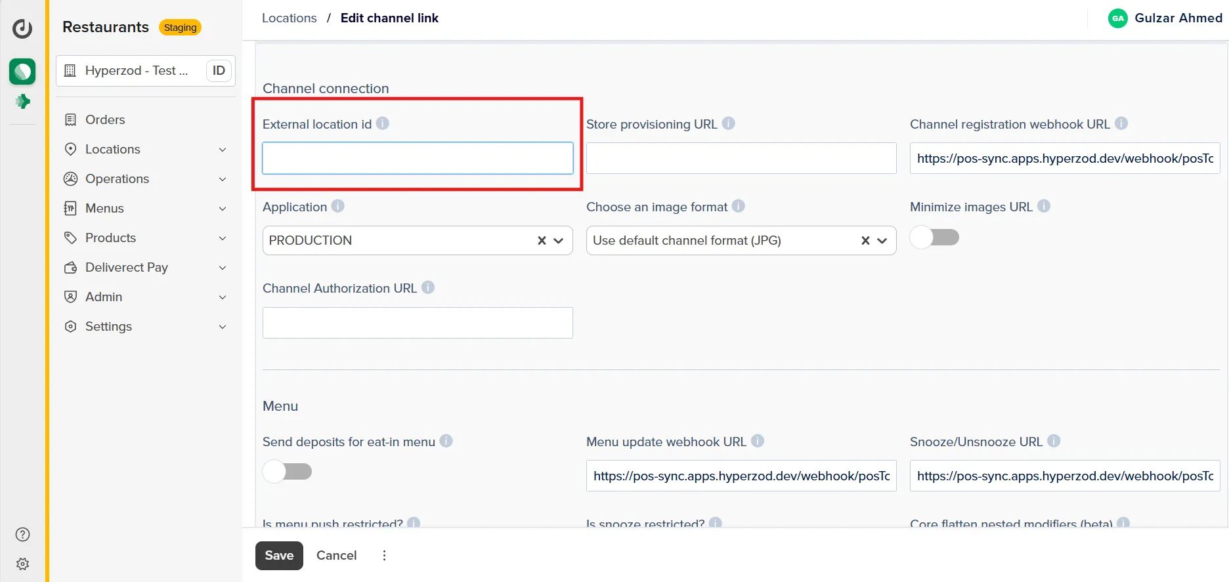Open Gulzar Ahmed user profile
This screenshot has width=1229, height=582.
pos(1165,18)
